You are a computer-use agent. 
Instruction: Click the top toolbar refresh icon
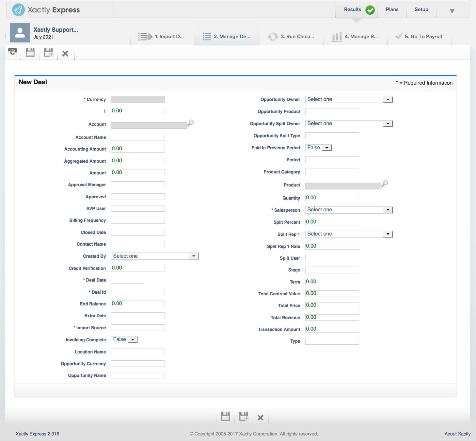pos(12,53)
